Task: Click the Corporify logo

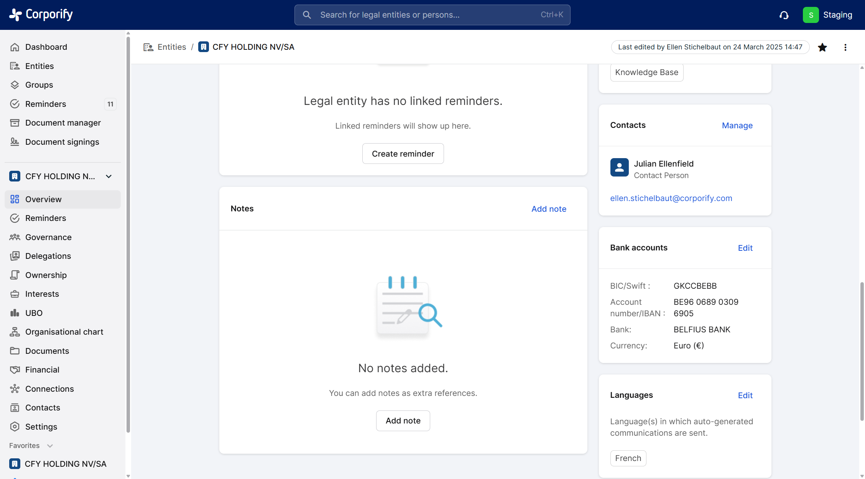Action: pos(41,15)
